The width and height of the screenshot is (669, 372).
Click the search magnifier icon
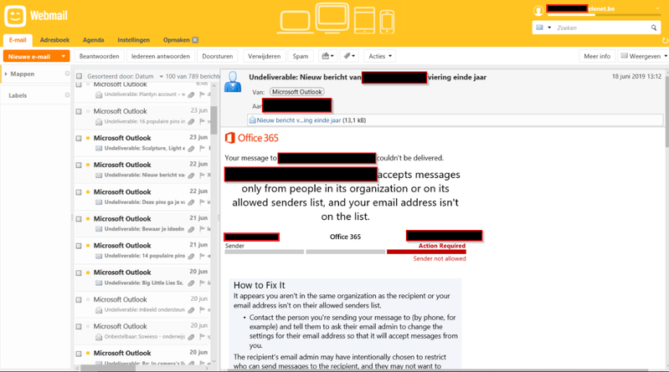point(654,28)
